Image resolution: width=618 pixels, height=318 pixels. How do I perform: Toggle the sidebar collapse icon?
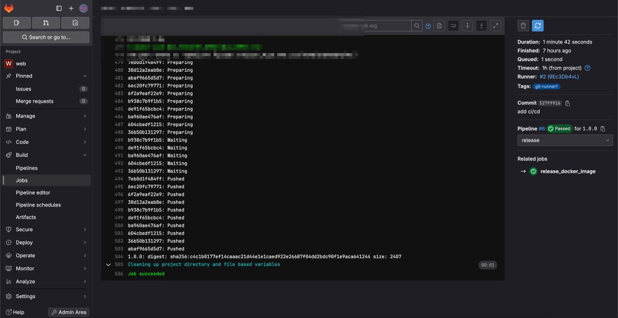[59, 8]
